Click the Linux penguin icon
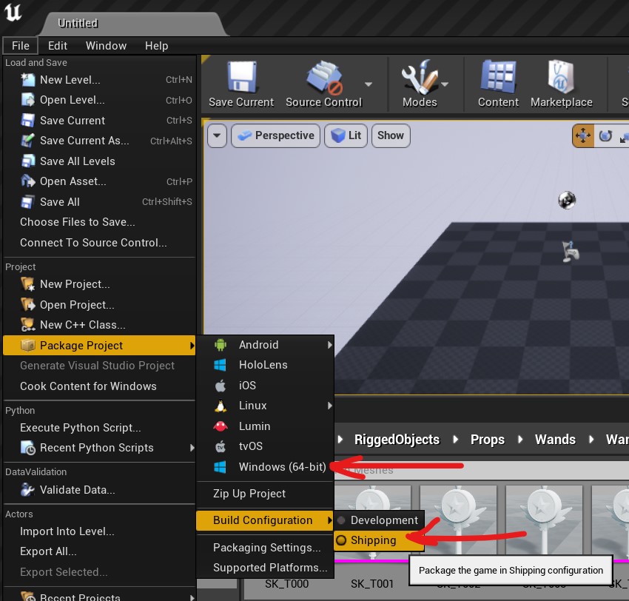629x601 pixels. click(x=221, y=406)
